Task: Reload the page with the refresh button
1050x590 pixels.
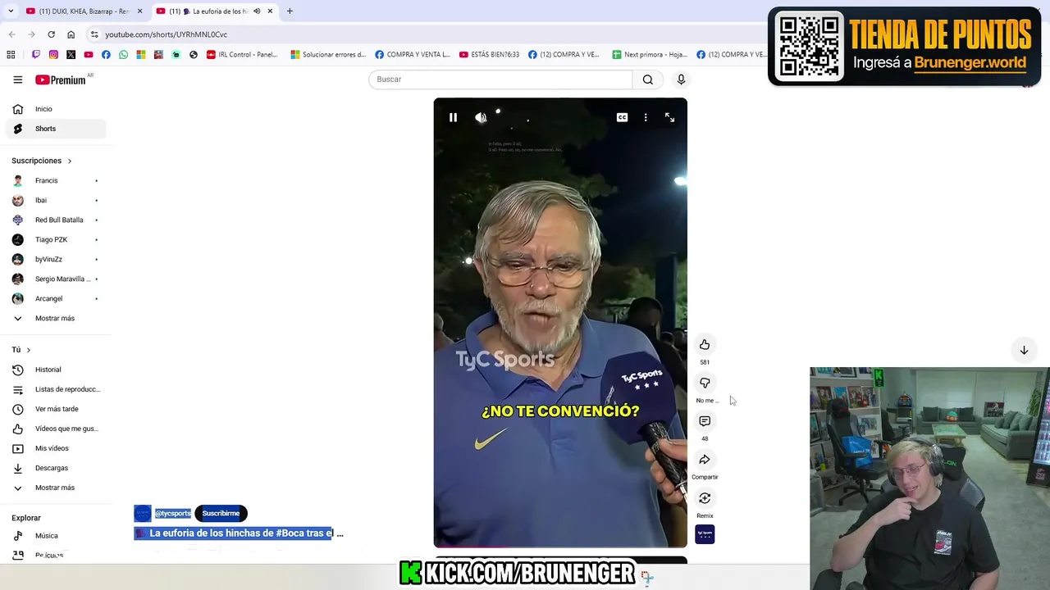Action: (x=51, y=34)
